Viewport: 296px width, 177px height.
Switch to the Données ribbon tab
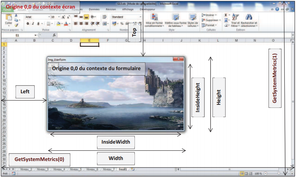tap(94, 10)
